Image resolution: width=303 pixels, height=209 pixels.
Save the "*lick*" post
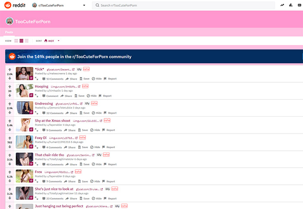click(85, 78)
